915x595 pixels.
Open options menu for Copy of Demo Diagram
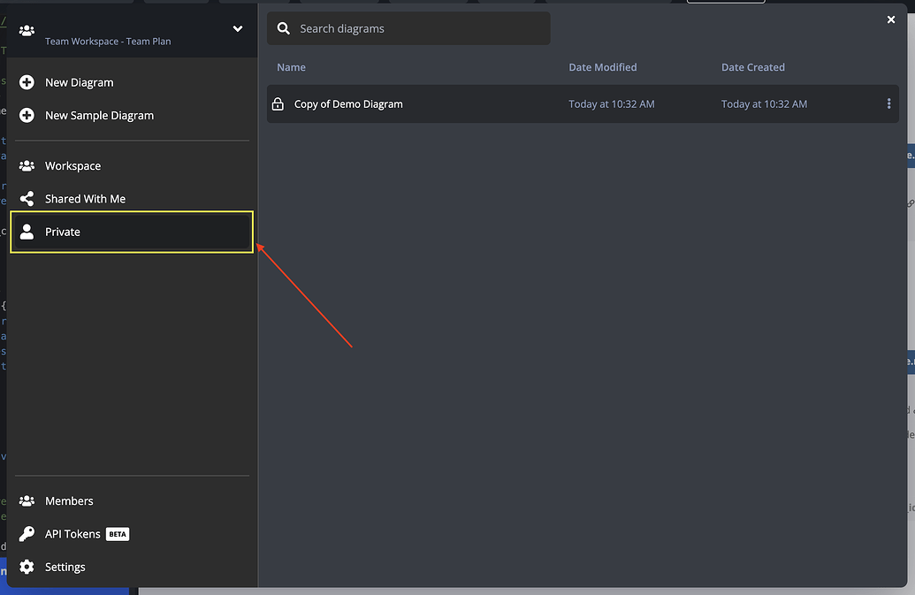[x=889, y=103]
